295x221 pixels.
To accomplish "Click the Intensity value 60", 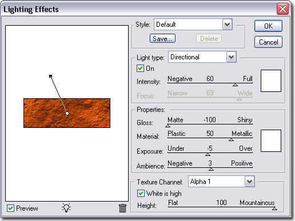I will (x=210, y=79).
